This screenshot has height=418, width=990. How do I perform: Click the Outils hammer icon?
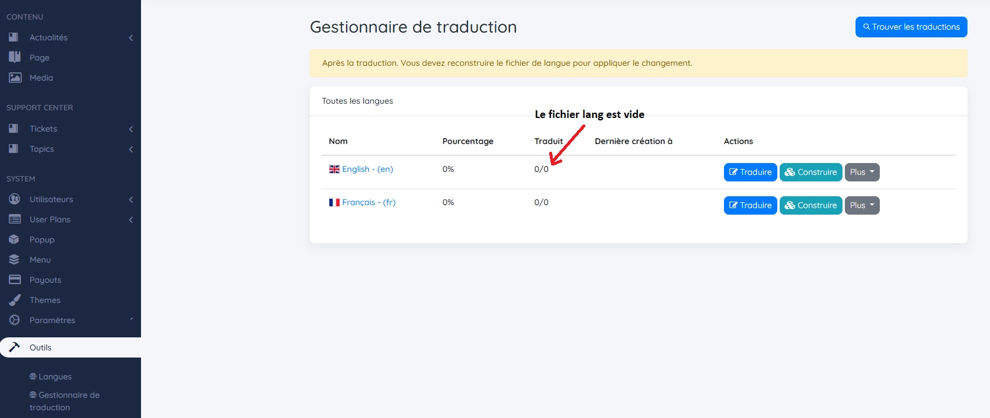pyautogui.click(x=14, y=347)
